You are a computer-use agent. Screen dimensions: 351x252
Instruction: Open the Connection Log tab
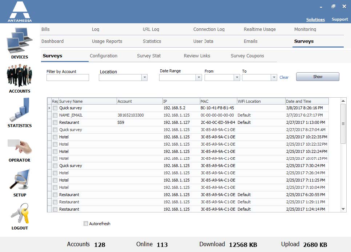[209, 29]
